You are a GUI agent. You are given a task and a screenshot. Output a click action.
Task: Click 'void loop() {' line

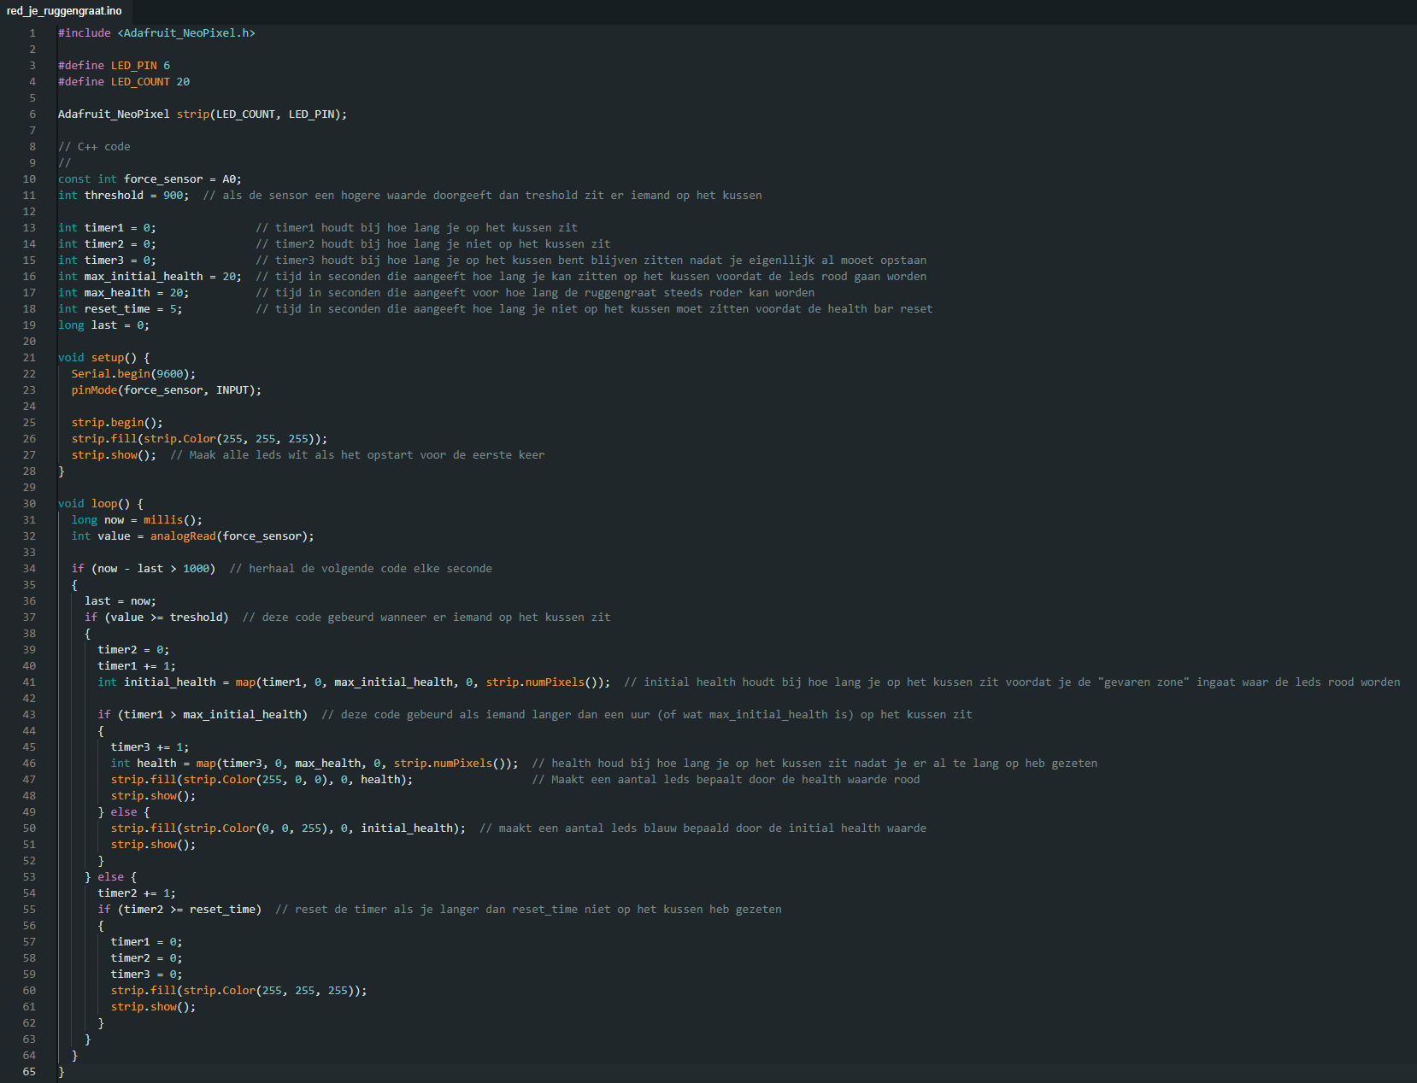pyautogui.click(x=101, y=504)
